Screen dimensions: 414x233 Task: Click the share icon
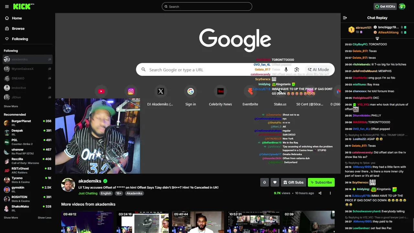[x=320, y=193]
